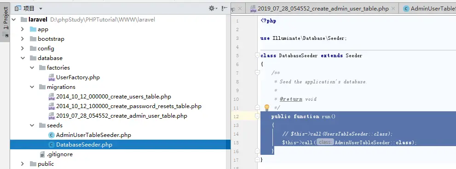Close the create_admin_user_table.php editor tab

[x=393, y=9]
